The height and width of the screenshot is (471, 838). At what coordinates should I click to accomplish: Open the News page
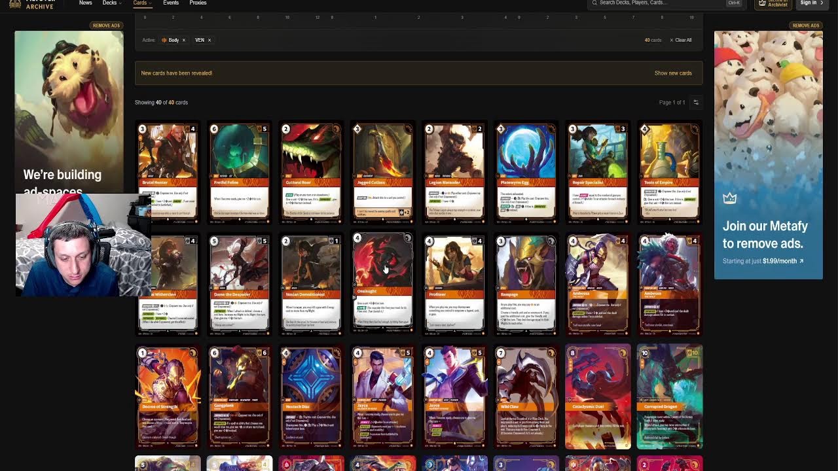click(x=85, y=3)
